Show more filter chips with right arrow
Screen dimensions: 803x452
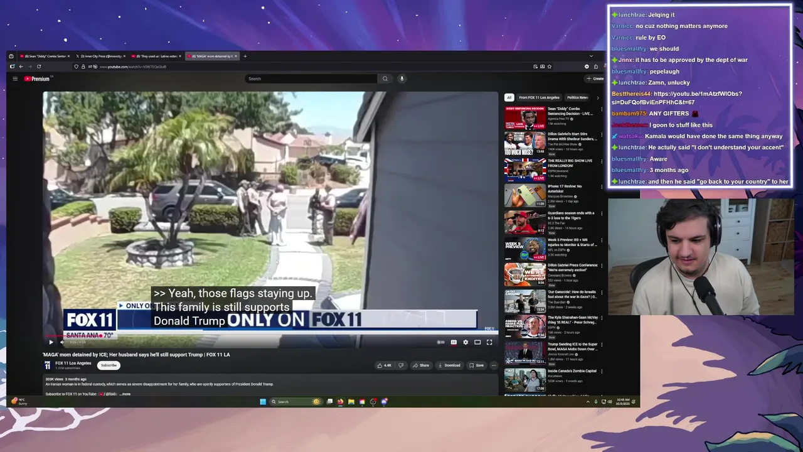point(597,97)
